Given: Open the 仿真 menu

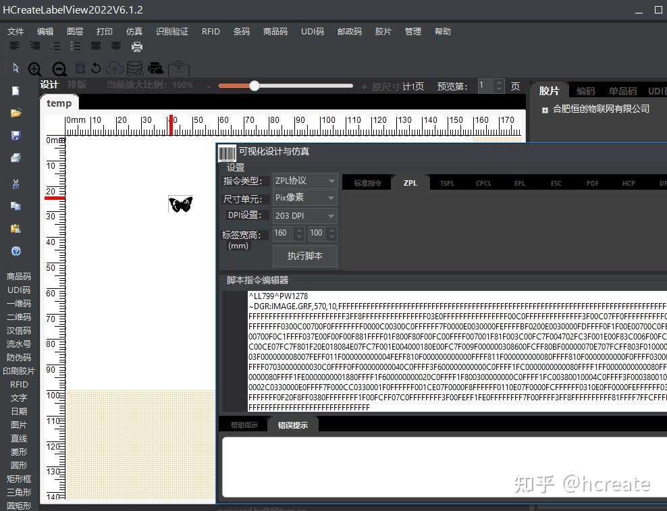Looking at the screenshot, I should coord(134,31).
